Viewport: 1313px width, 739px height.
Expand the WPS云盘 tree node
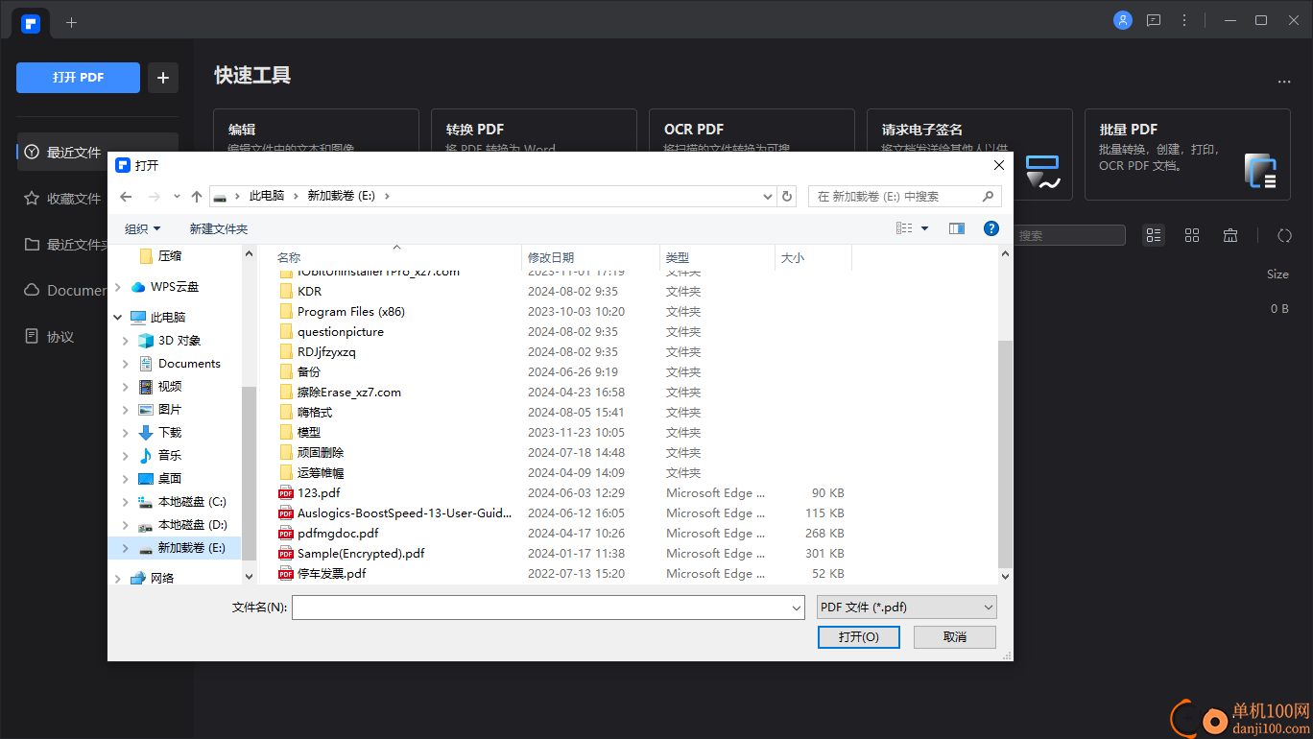click(x=118, y=287)
